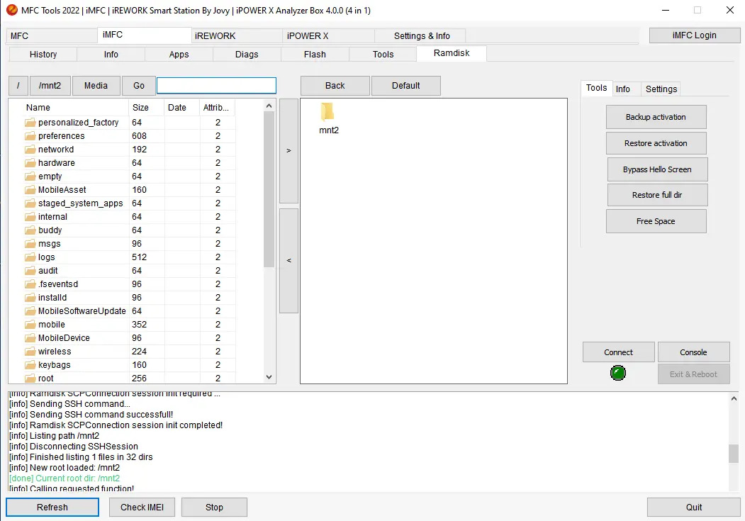Select the personalized_factory folder icon
The image size is (745, 521).
pos(30,123)
